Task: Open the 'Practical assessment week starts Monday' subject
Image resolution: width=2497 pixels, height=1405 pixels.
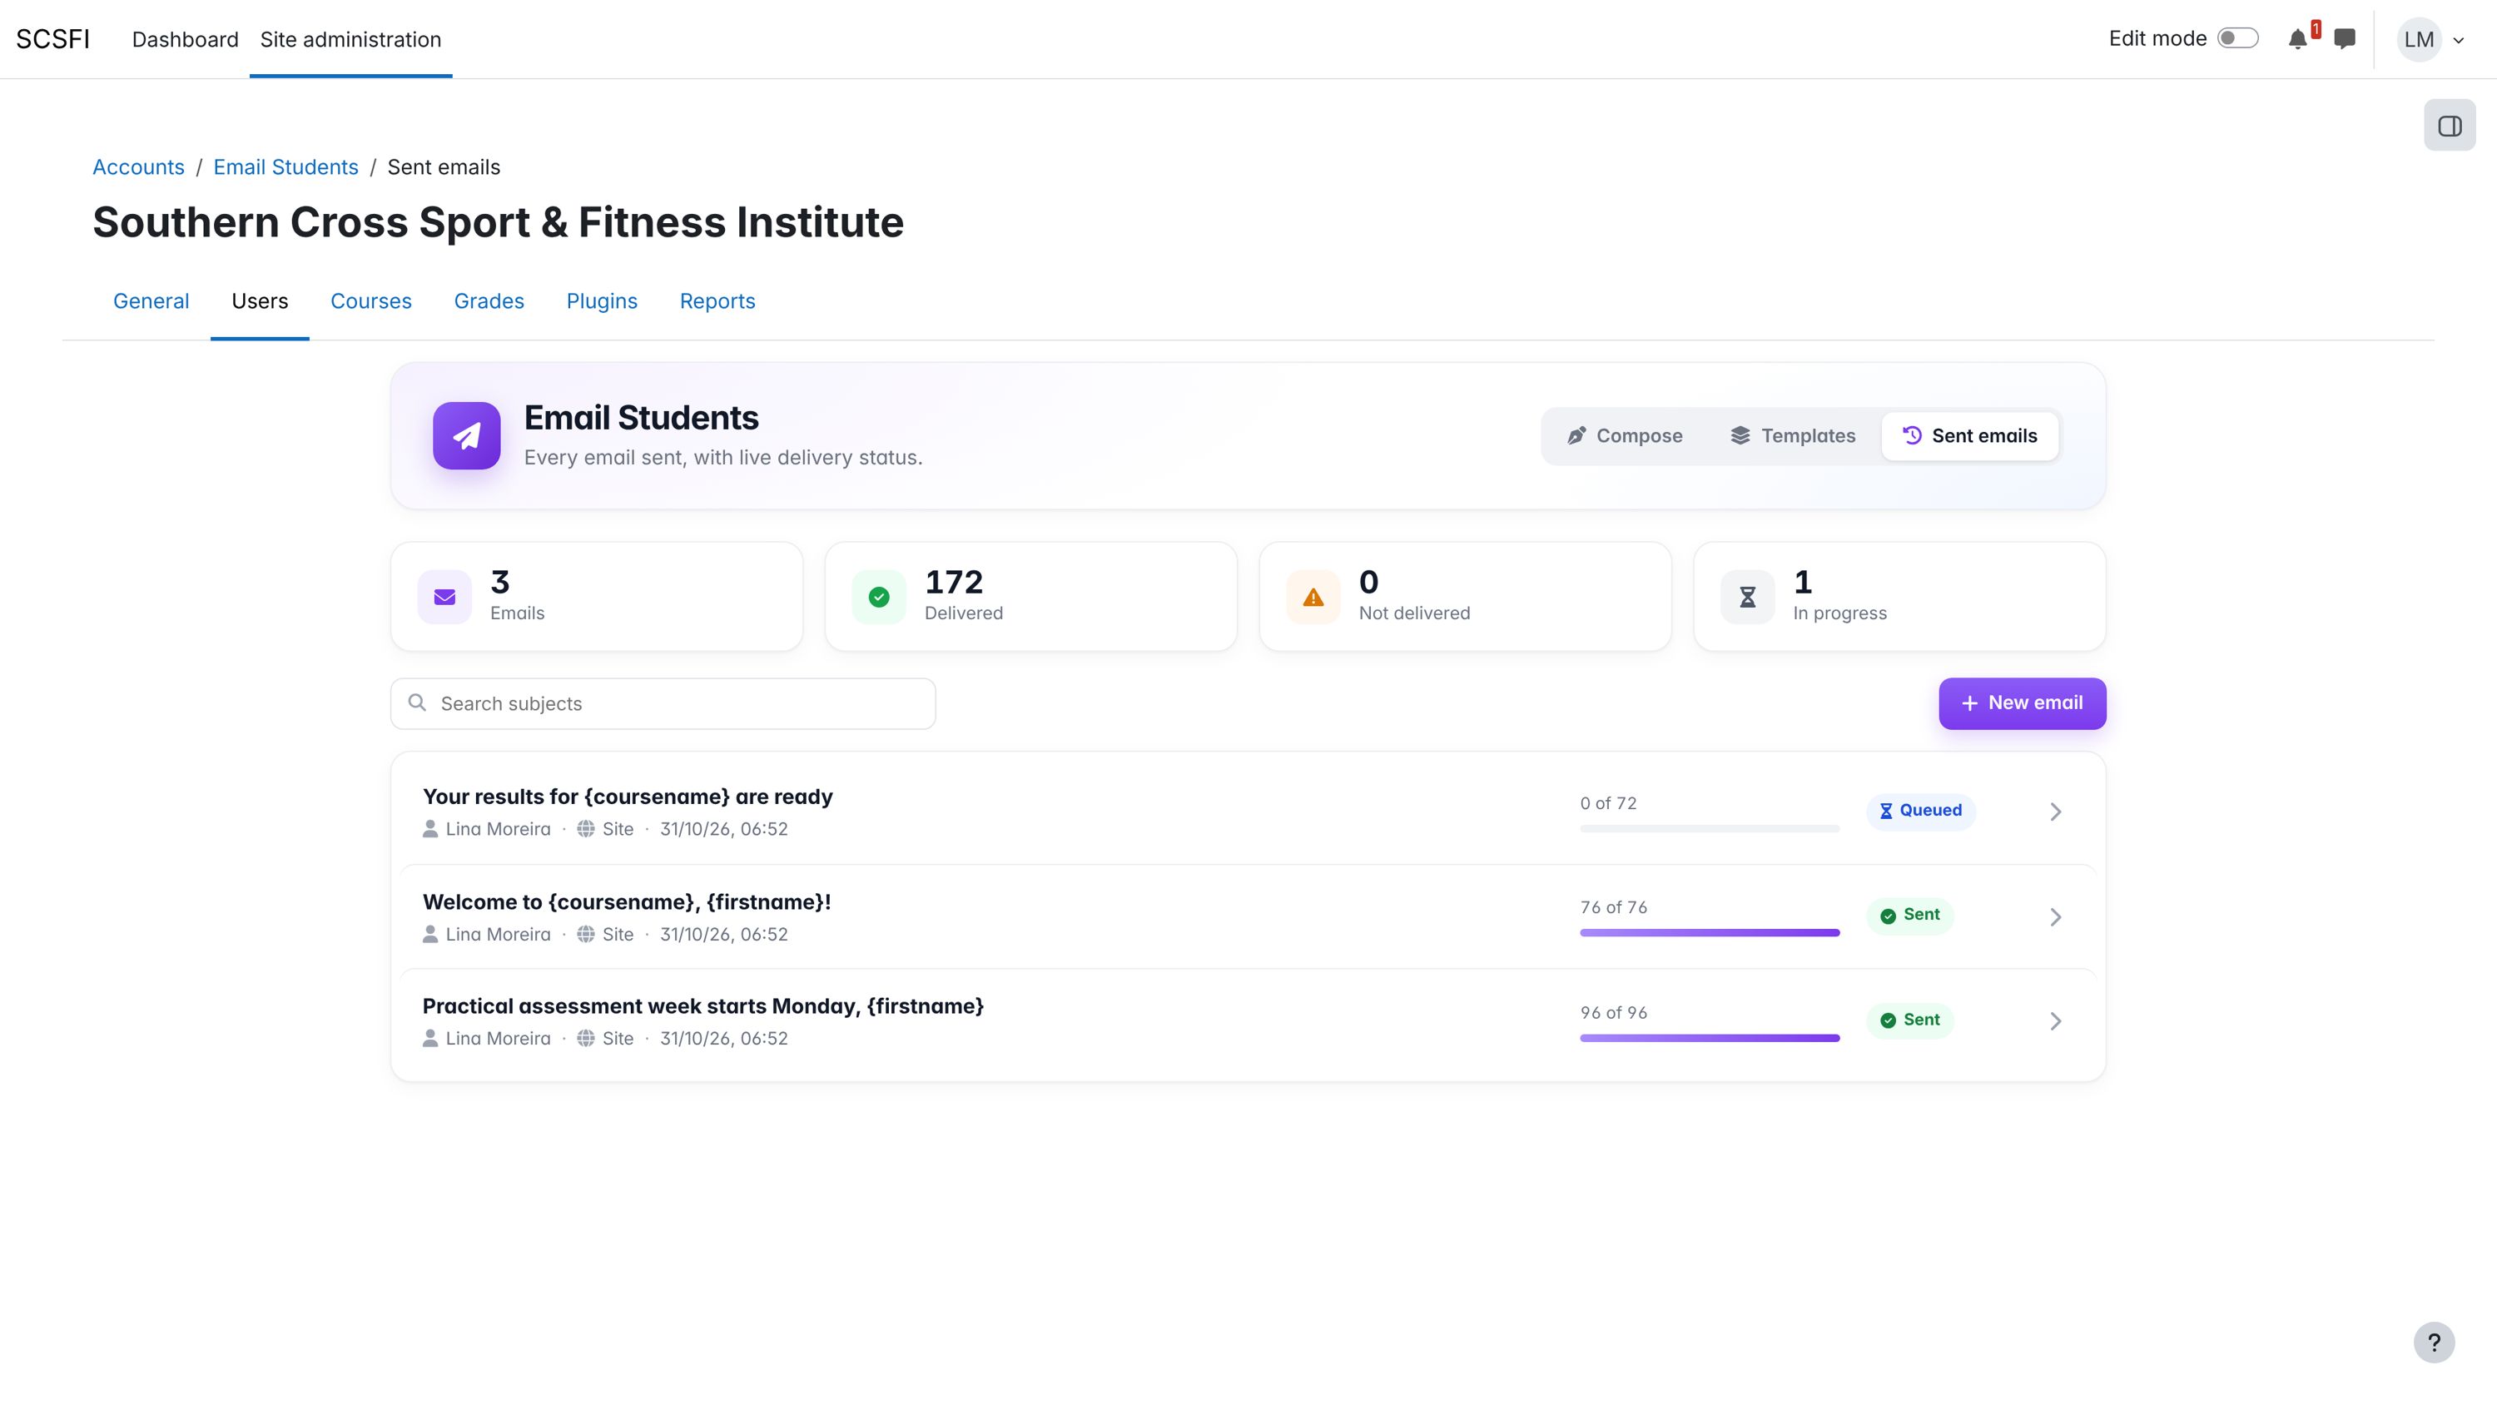Action: point(702,1005)
